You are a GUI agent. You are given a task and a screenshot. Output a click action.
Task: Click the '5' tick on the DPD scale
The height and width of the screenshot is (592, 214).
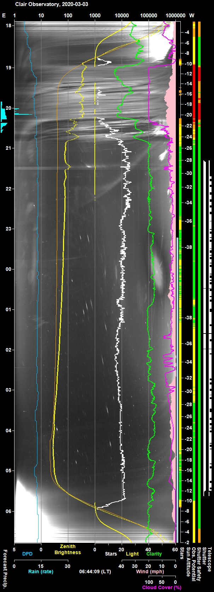14,550
